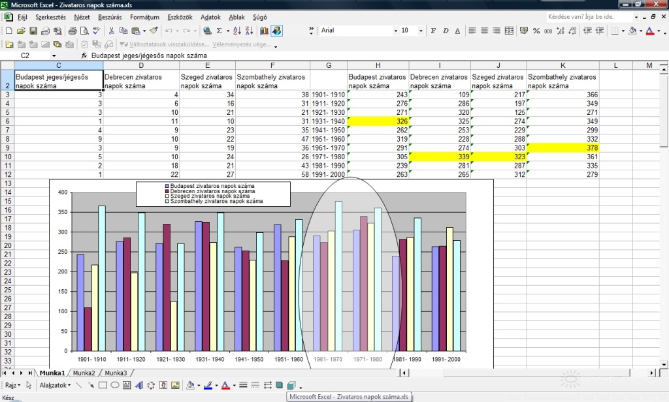Image resolution: width=669 pixels, height=402 pixels.
Task: Open the Alakzatok shapes button
Action: pyautogui.click(x=55, y=386)
